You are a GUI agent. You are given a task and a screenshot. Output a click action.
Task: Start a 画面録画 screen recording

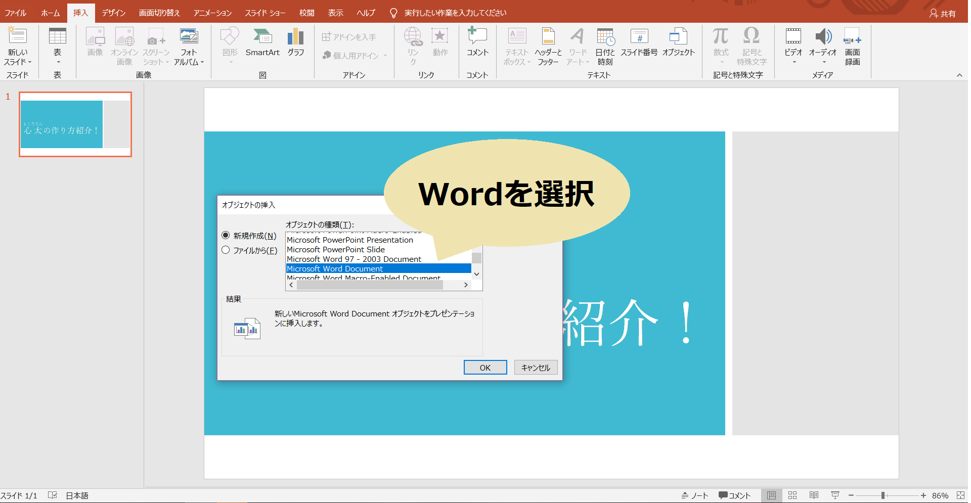pos(852,45)
